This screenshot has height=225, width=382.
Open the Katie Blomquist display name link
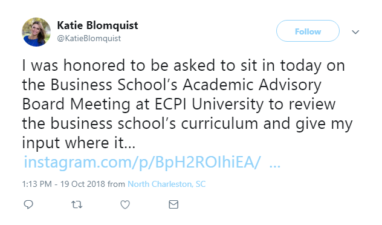pos(97,25)
